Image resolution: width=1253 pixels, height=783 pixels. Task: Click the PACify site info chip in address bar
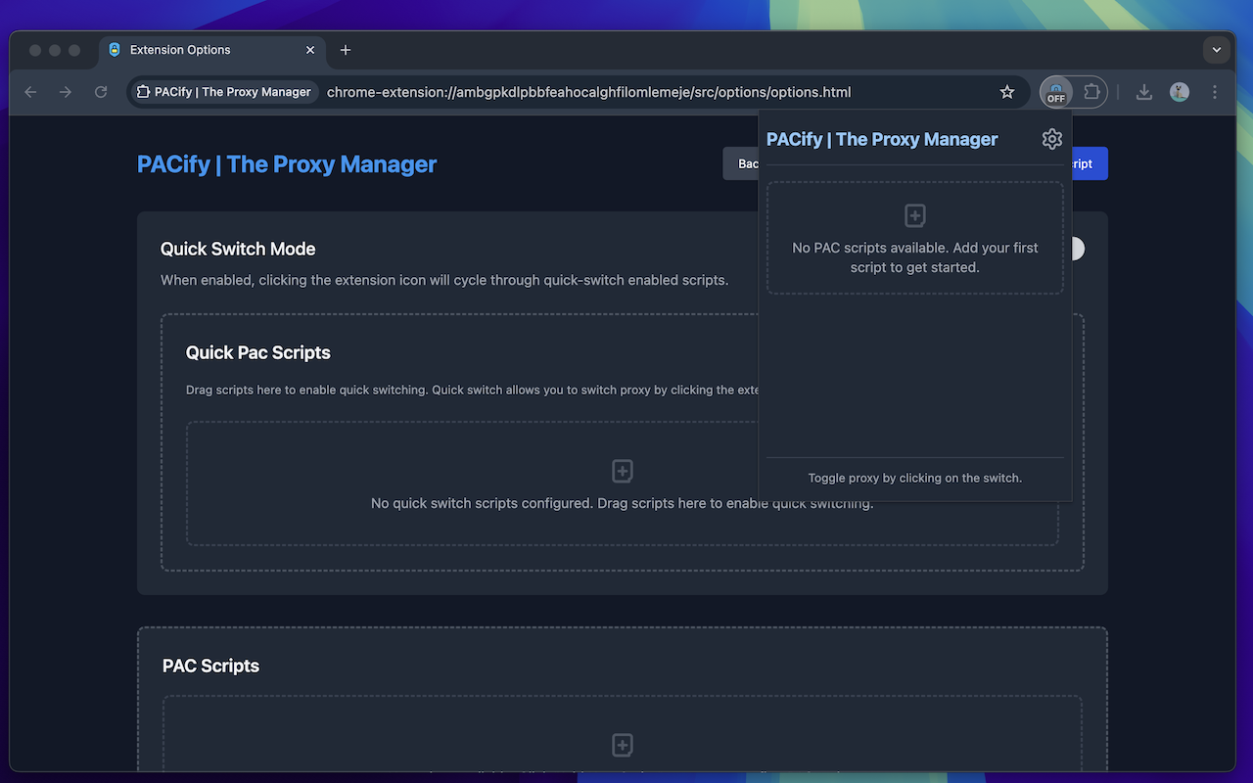coord(223,92)
